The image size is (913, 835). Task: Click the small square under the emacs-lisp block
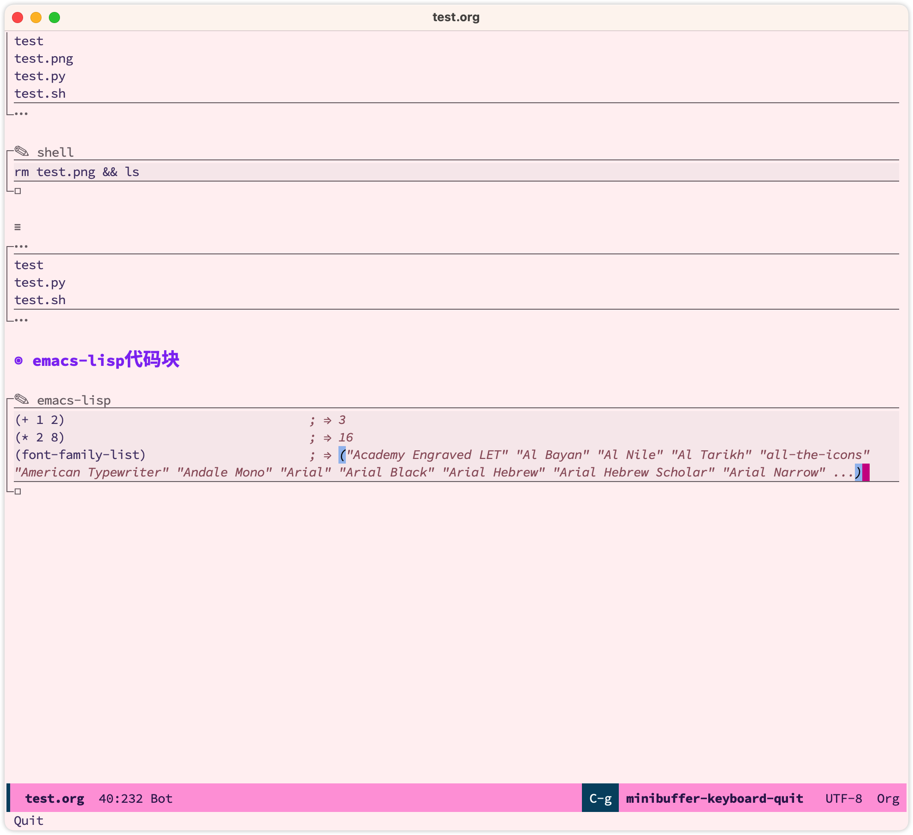tap(18, 491)
